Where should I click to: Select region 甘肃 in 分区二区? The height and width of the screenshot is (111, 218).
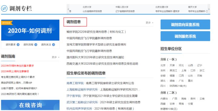(172, 104)
